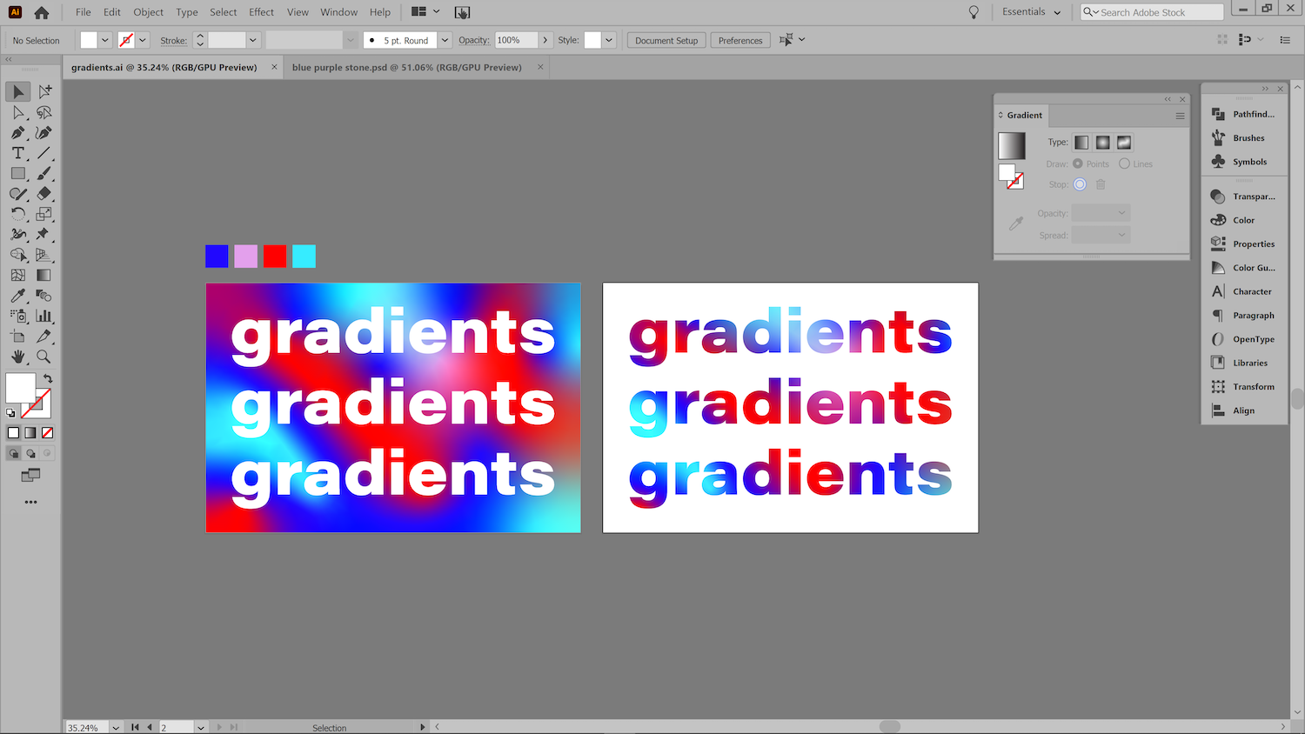Select the Eraser tool
The height and width of the screenshot is (734, 1305).
(x=44, y=194)
